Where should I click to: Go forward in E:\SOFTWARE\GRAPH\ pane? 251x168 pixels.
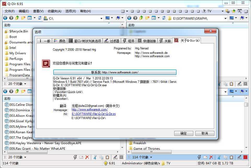point(135,18)
